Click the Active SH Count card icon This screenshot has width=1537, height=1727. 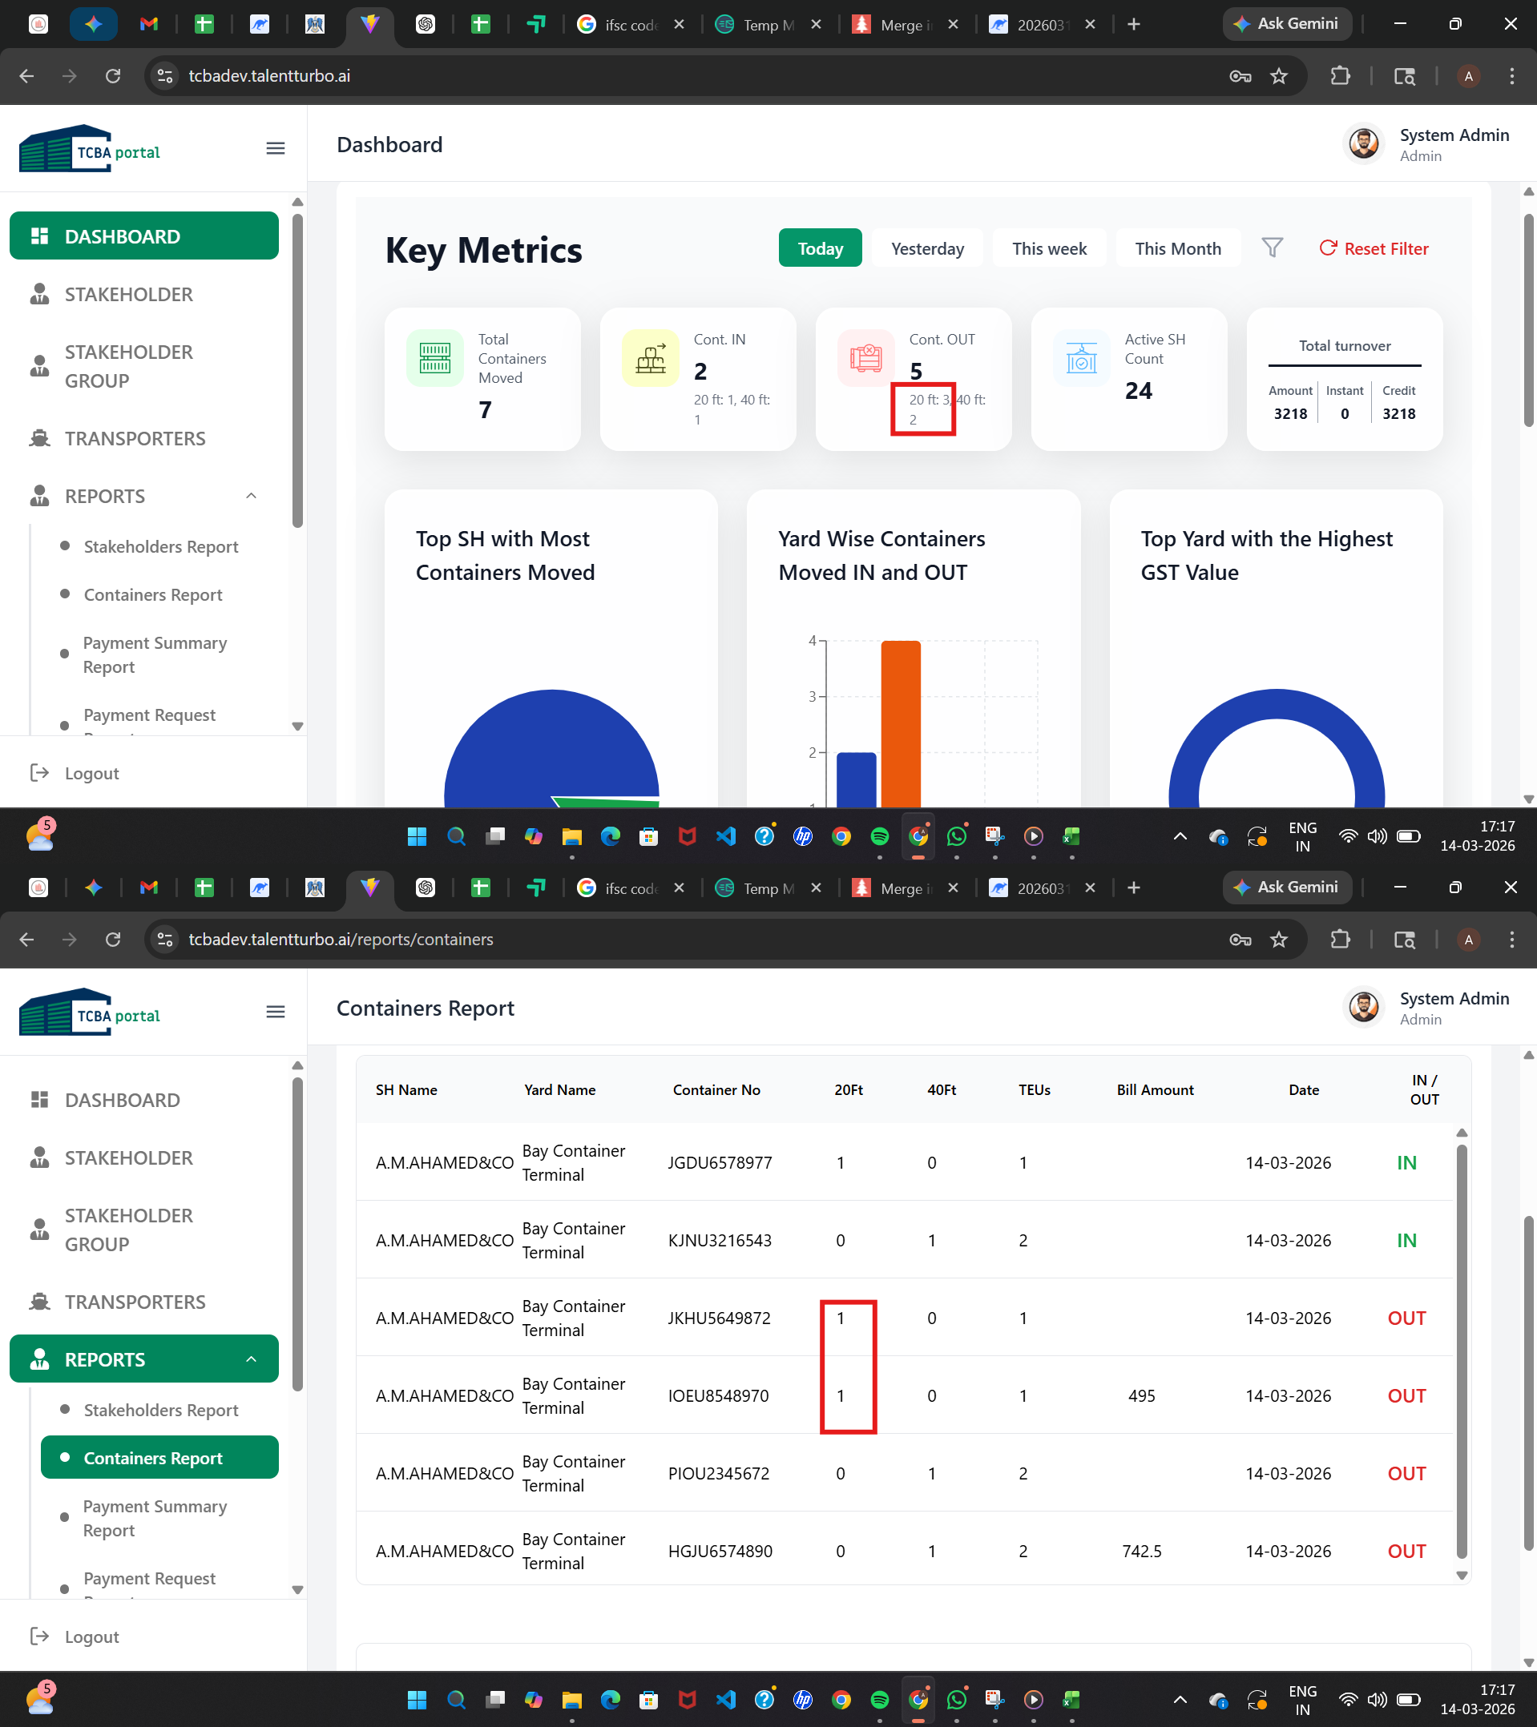1081,357
